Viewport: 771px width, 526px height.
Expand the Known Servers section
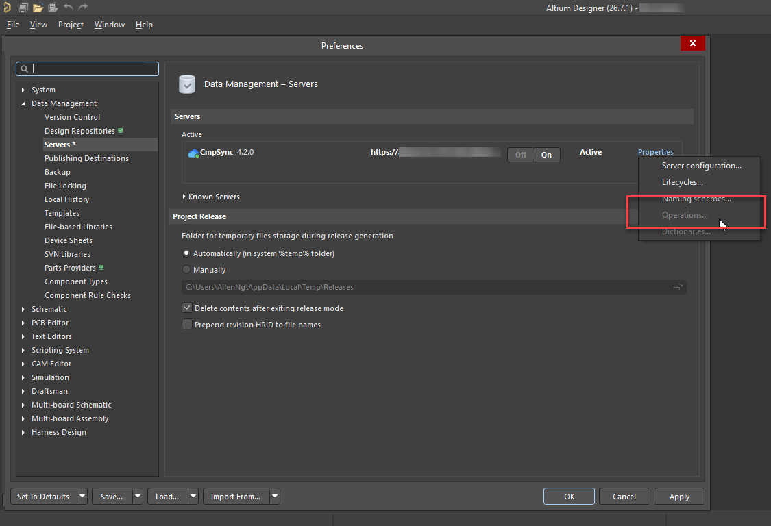tap(184, 196)
